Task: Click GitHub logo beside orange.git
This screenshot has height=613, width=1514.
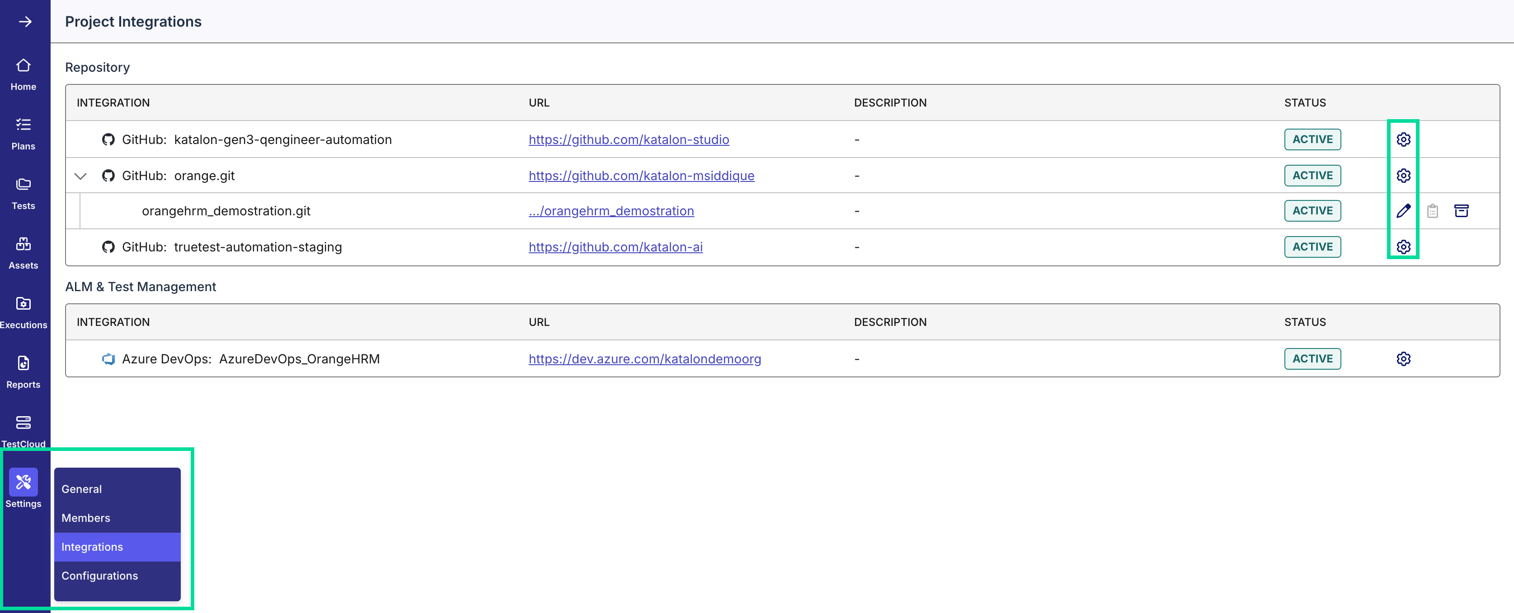Action: [108, 176]
